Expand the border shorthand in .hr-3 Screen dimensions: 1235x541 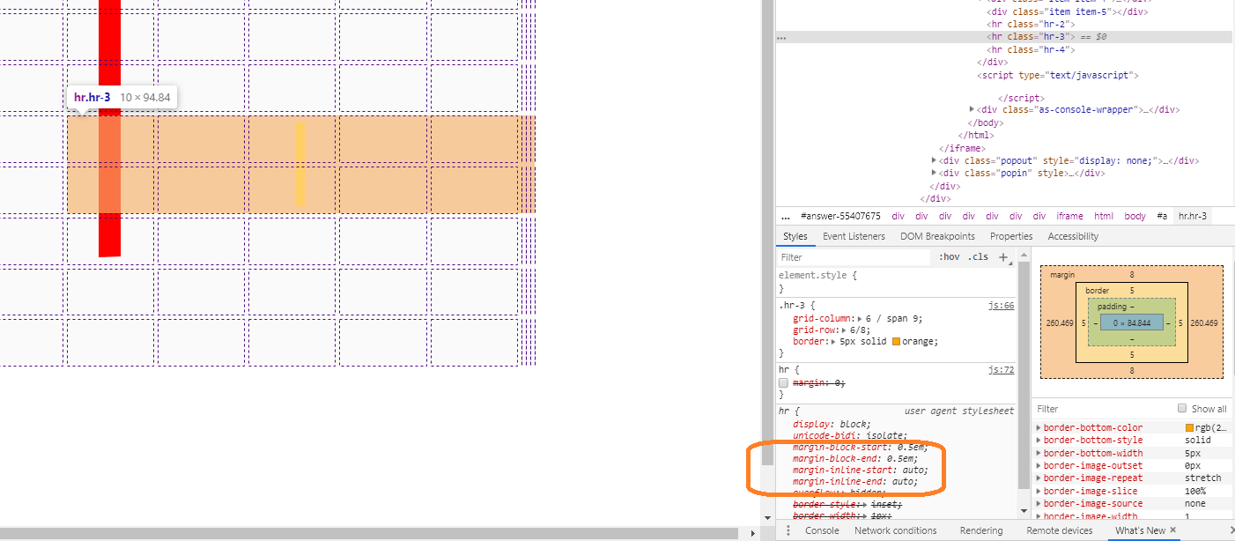(x=832, y=342)
